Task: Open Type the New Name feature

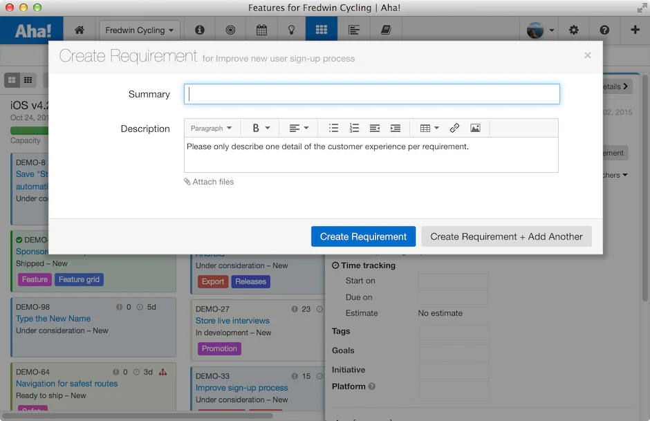Action: point(53,318)
